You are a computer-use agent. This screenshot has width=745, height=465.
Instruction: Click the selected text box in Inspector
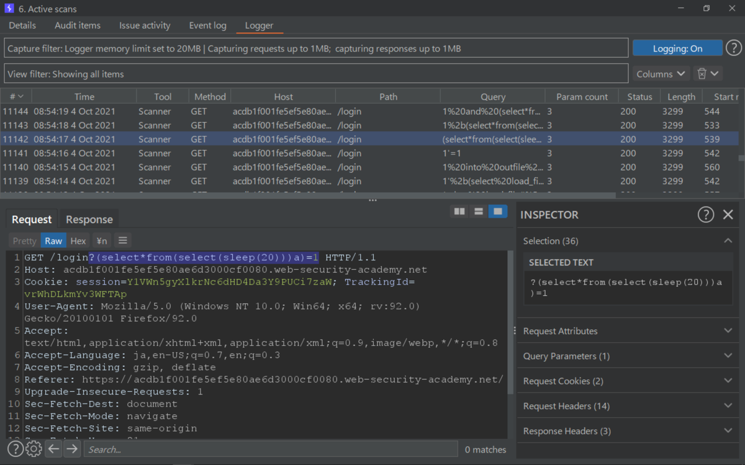click(628, 288)
